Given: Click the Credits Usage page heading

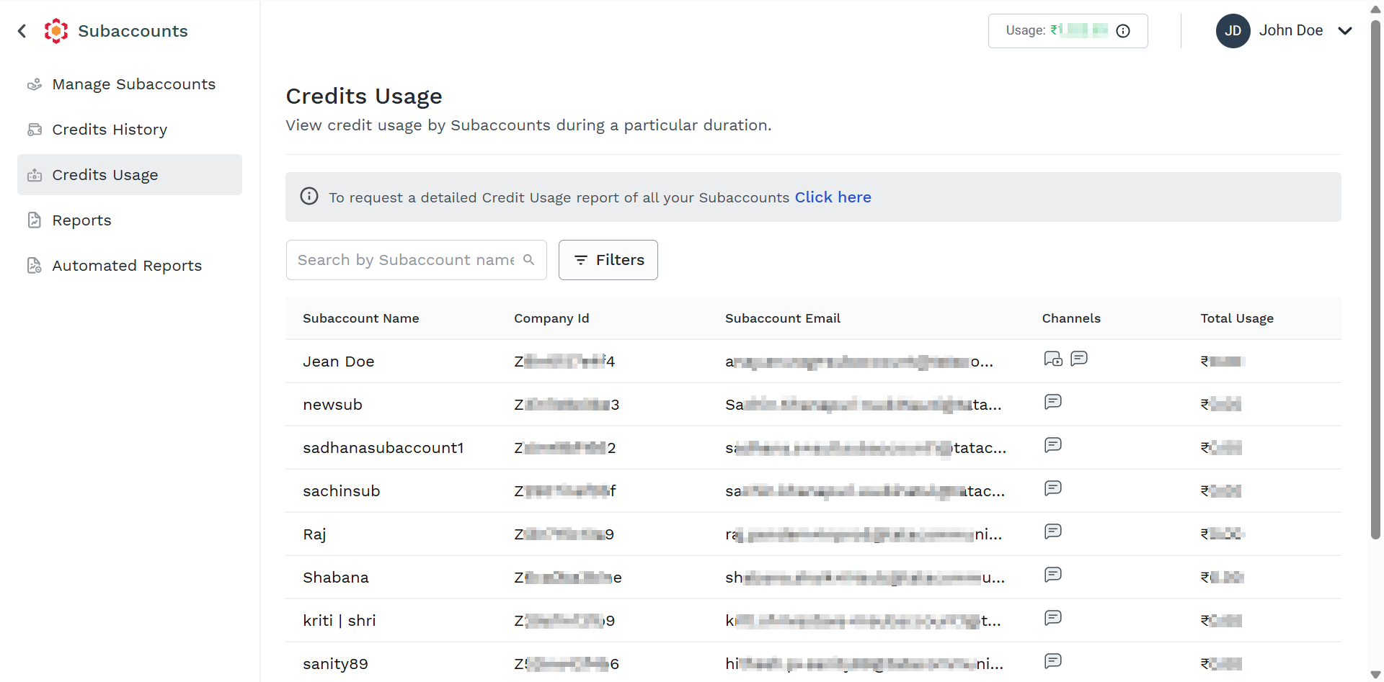Looking at the screenshot, I should click(x=364, y=97).
